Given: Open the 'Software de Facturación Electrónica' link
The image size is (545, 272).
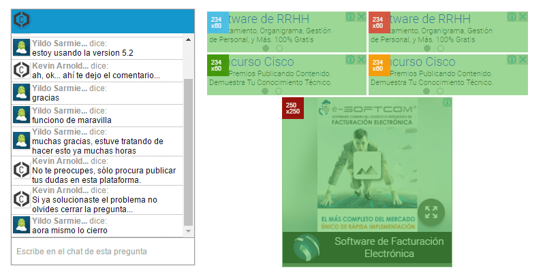Looking at the screenshot, I should point(388,248).
